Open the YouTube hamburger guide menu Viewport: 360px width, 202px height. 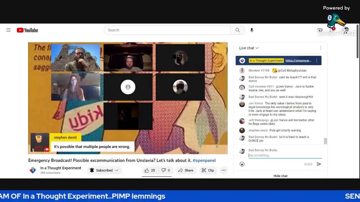[x=8, y=30]
